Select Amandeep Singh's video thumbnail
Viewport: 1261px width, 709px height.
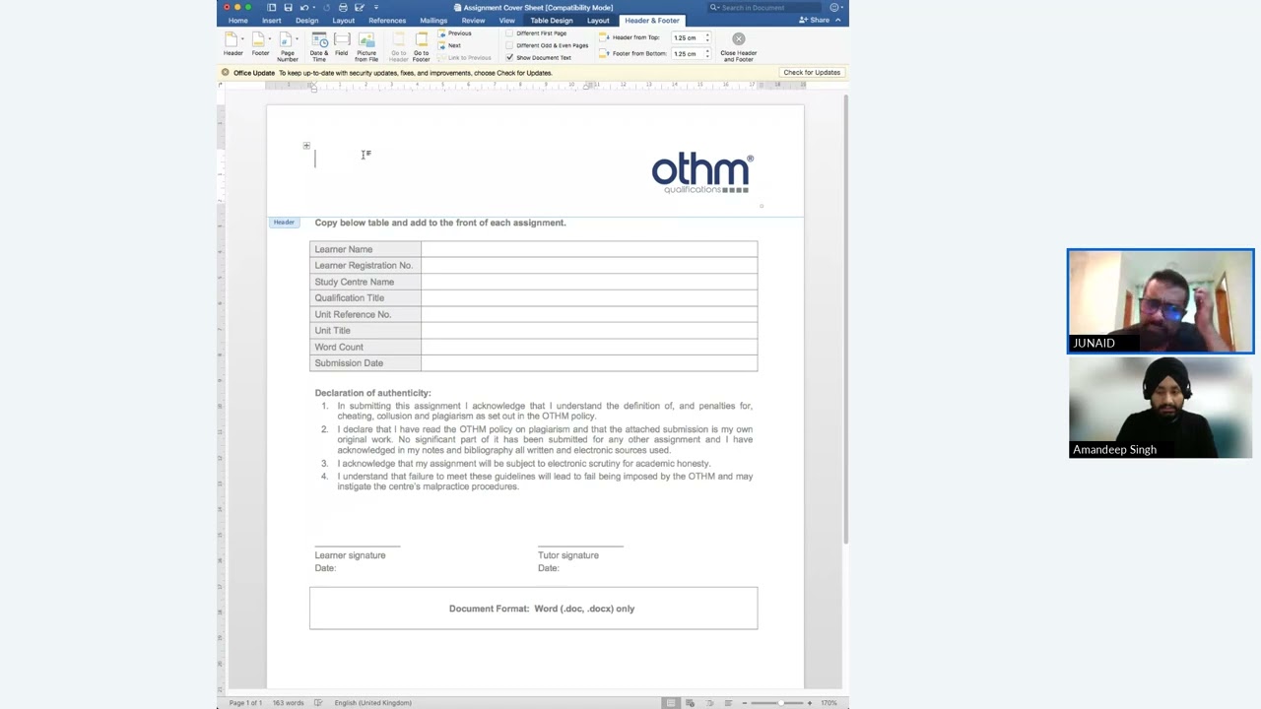[x=1161, y=408]
